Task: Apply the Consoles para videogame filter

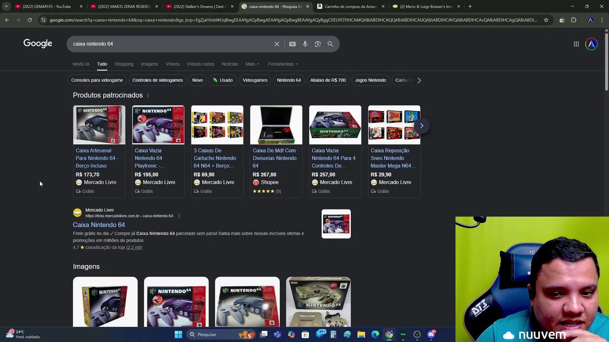Action: tap(97, 80)
